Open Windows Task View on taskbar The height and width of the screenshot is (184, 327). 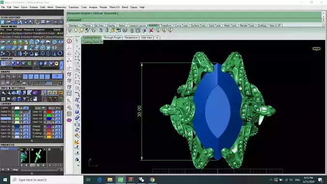tap(89, 180)
